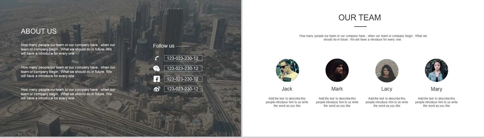Click the WeChat chat bubbles icon

[x=156, y=68]
